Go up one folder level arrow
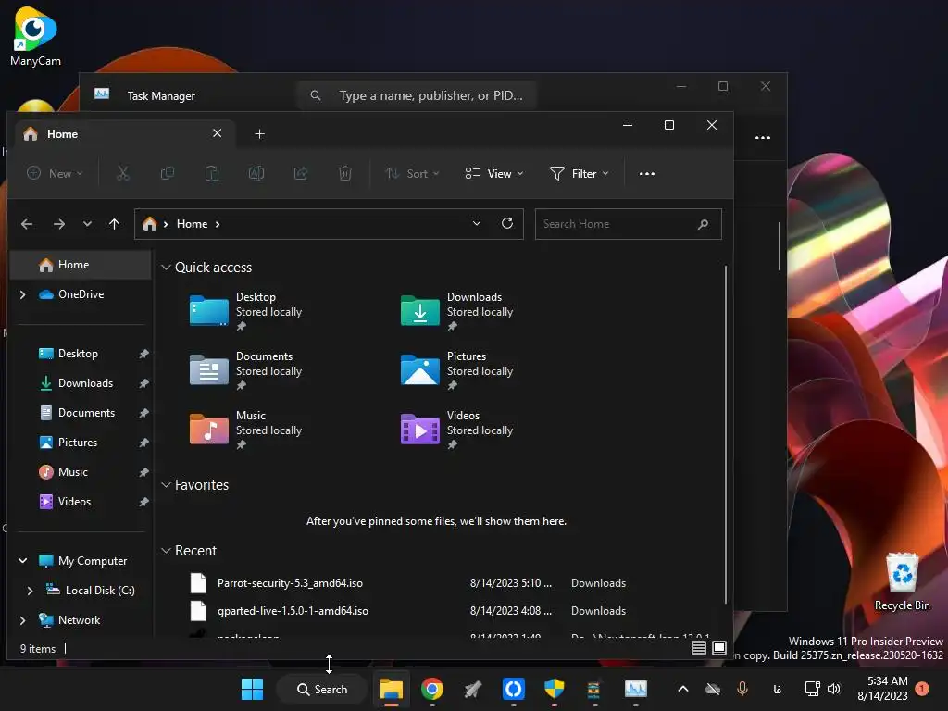 coord(114,224)
